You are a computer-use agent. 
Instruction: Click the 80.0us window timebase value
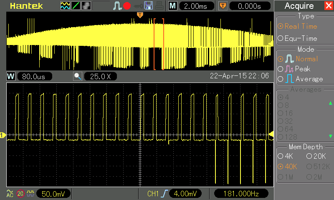click(x=35, y=76)
